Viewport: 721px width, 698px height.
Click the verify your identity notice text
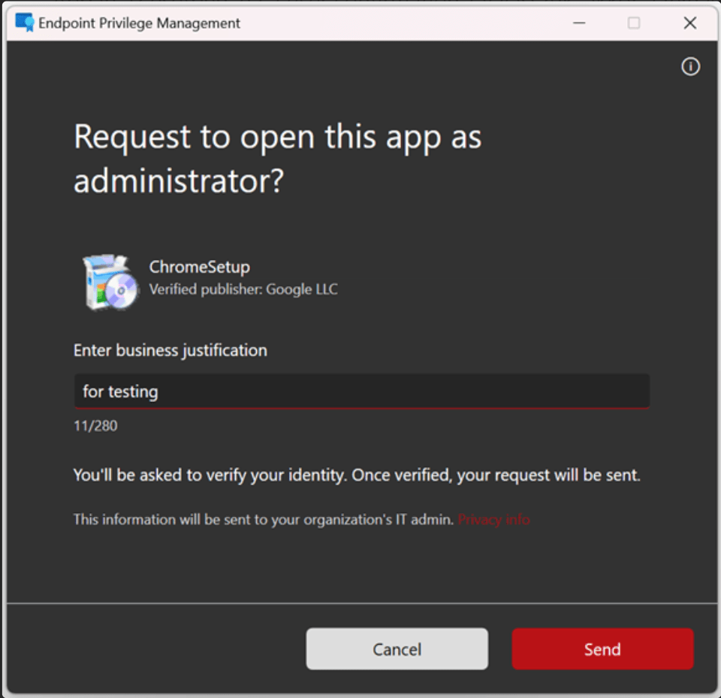tap(357, 475)
